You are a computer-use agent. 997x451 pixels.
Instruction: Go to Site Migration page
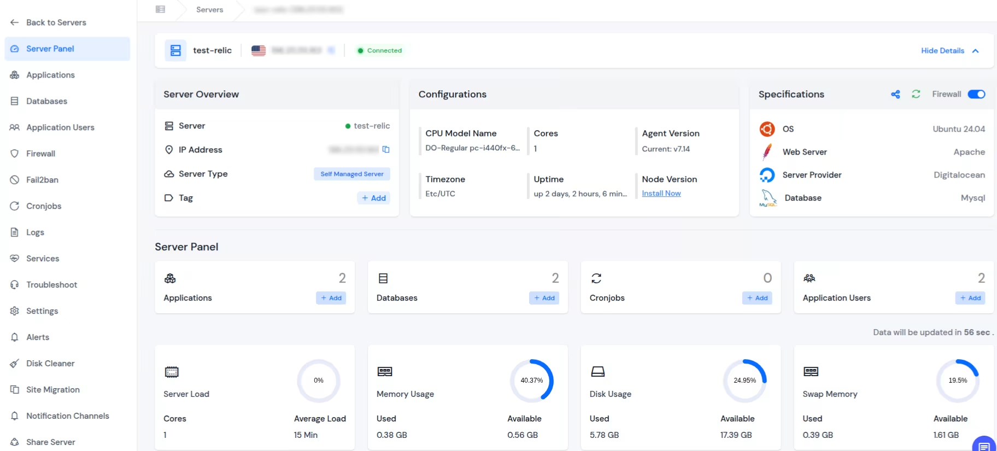tap(52, 390)
